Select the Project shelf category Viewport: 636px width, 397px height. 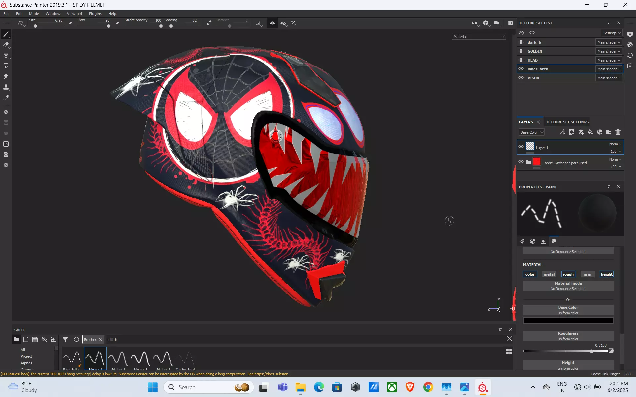coord(26,356)
